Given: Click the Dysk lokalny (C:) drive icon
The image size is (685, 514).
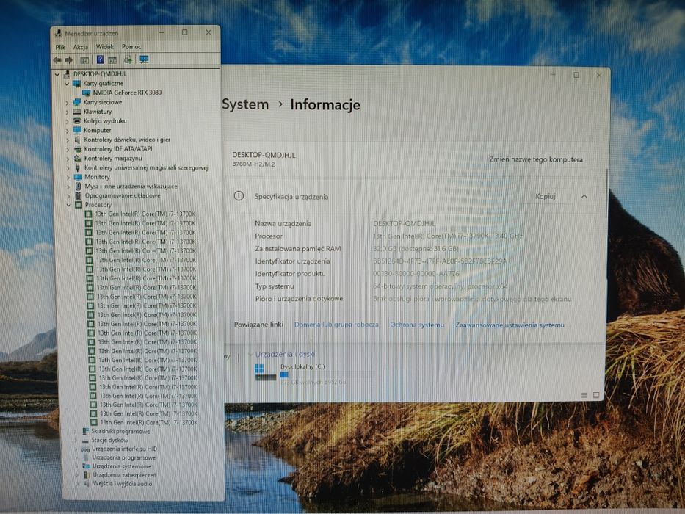Looking at the screenshot, I should (266, 372).
